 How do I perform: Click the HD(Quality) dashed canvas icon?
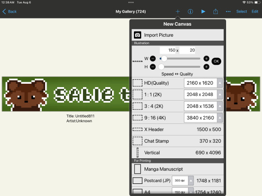pos(137,83)
